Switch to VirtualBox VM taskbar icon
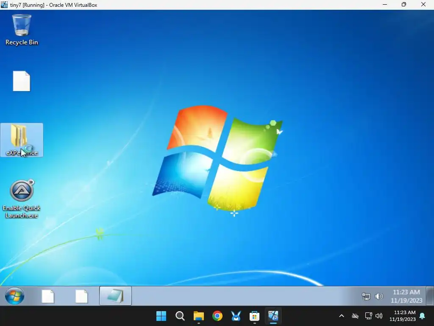434x326 pixels. click(x=273, y=316)
